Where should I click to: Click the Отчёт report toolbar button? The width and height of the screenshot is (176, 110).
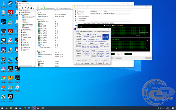pyautogui.click(x=40, y=8)
